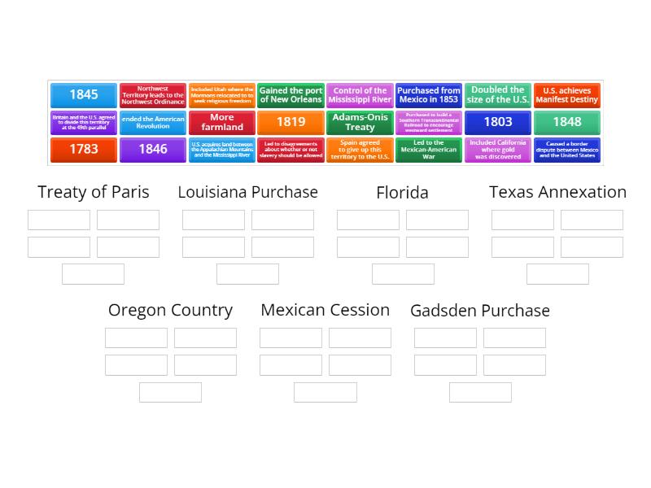651x488 pixels.
Task: Select the orange 1819 year tile
Action: point(291,122)
